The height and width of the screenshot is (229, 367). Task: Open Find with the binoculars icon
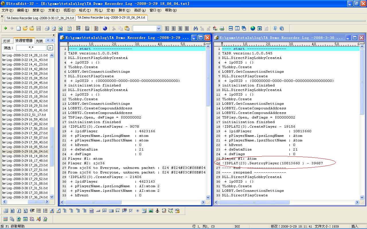click(x=195, y=28)
